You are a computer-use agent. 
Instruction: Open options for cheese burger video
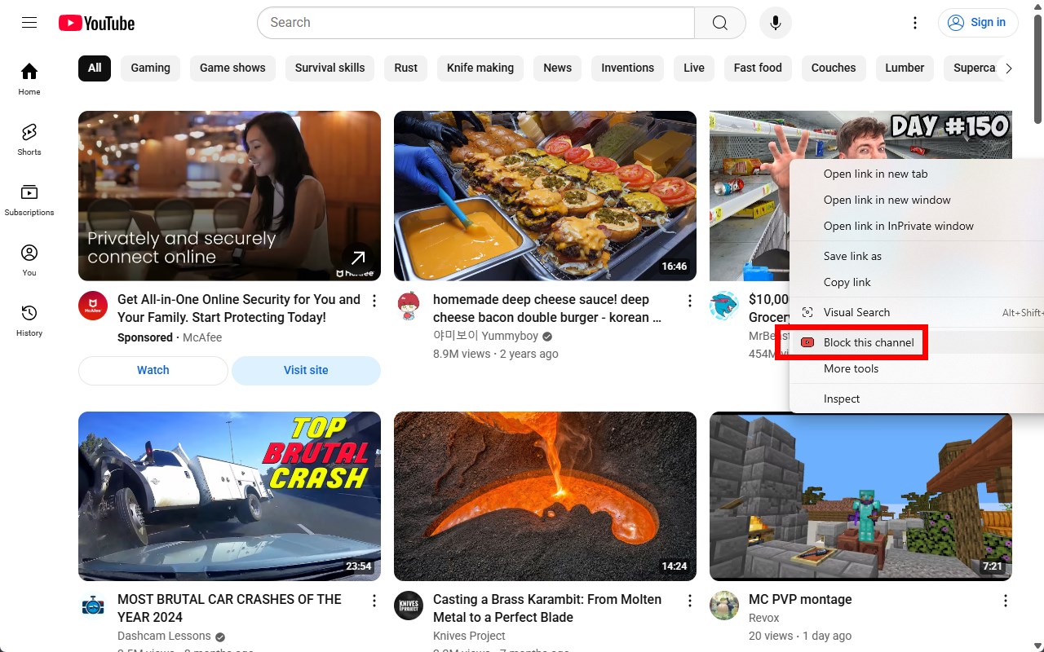coord(690,301)
